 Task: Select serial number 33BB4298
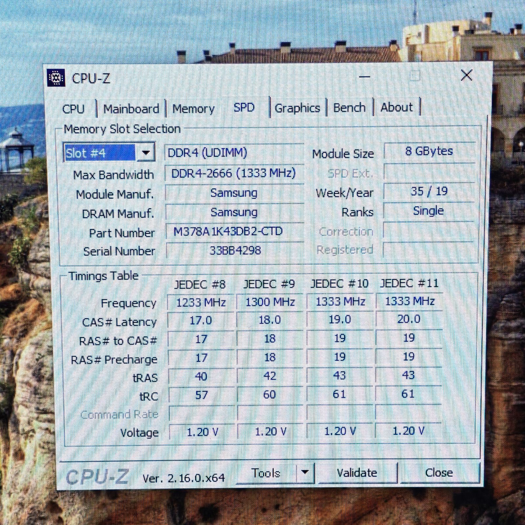tap(235, 250)
